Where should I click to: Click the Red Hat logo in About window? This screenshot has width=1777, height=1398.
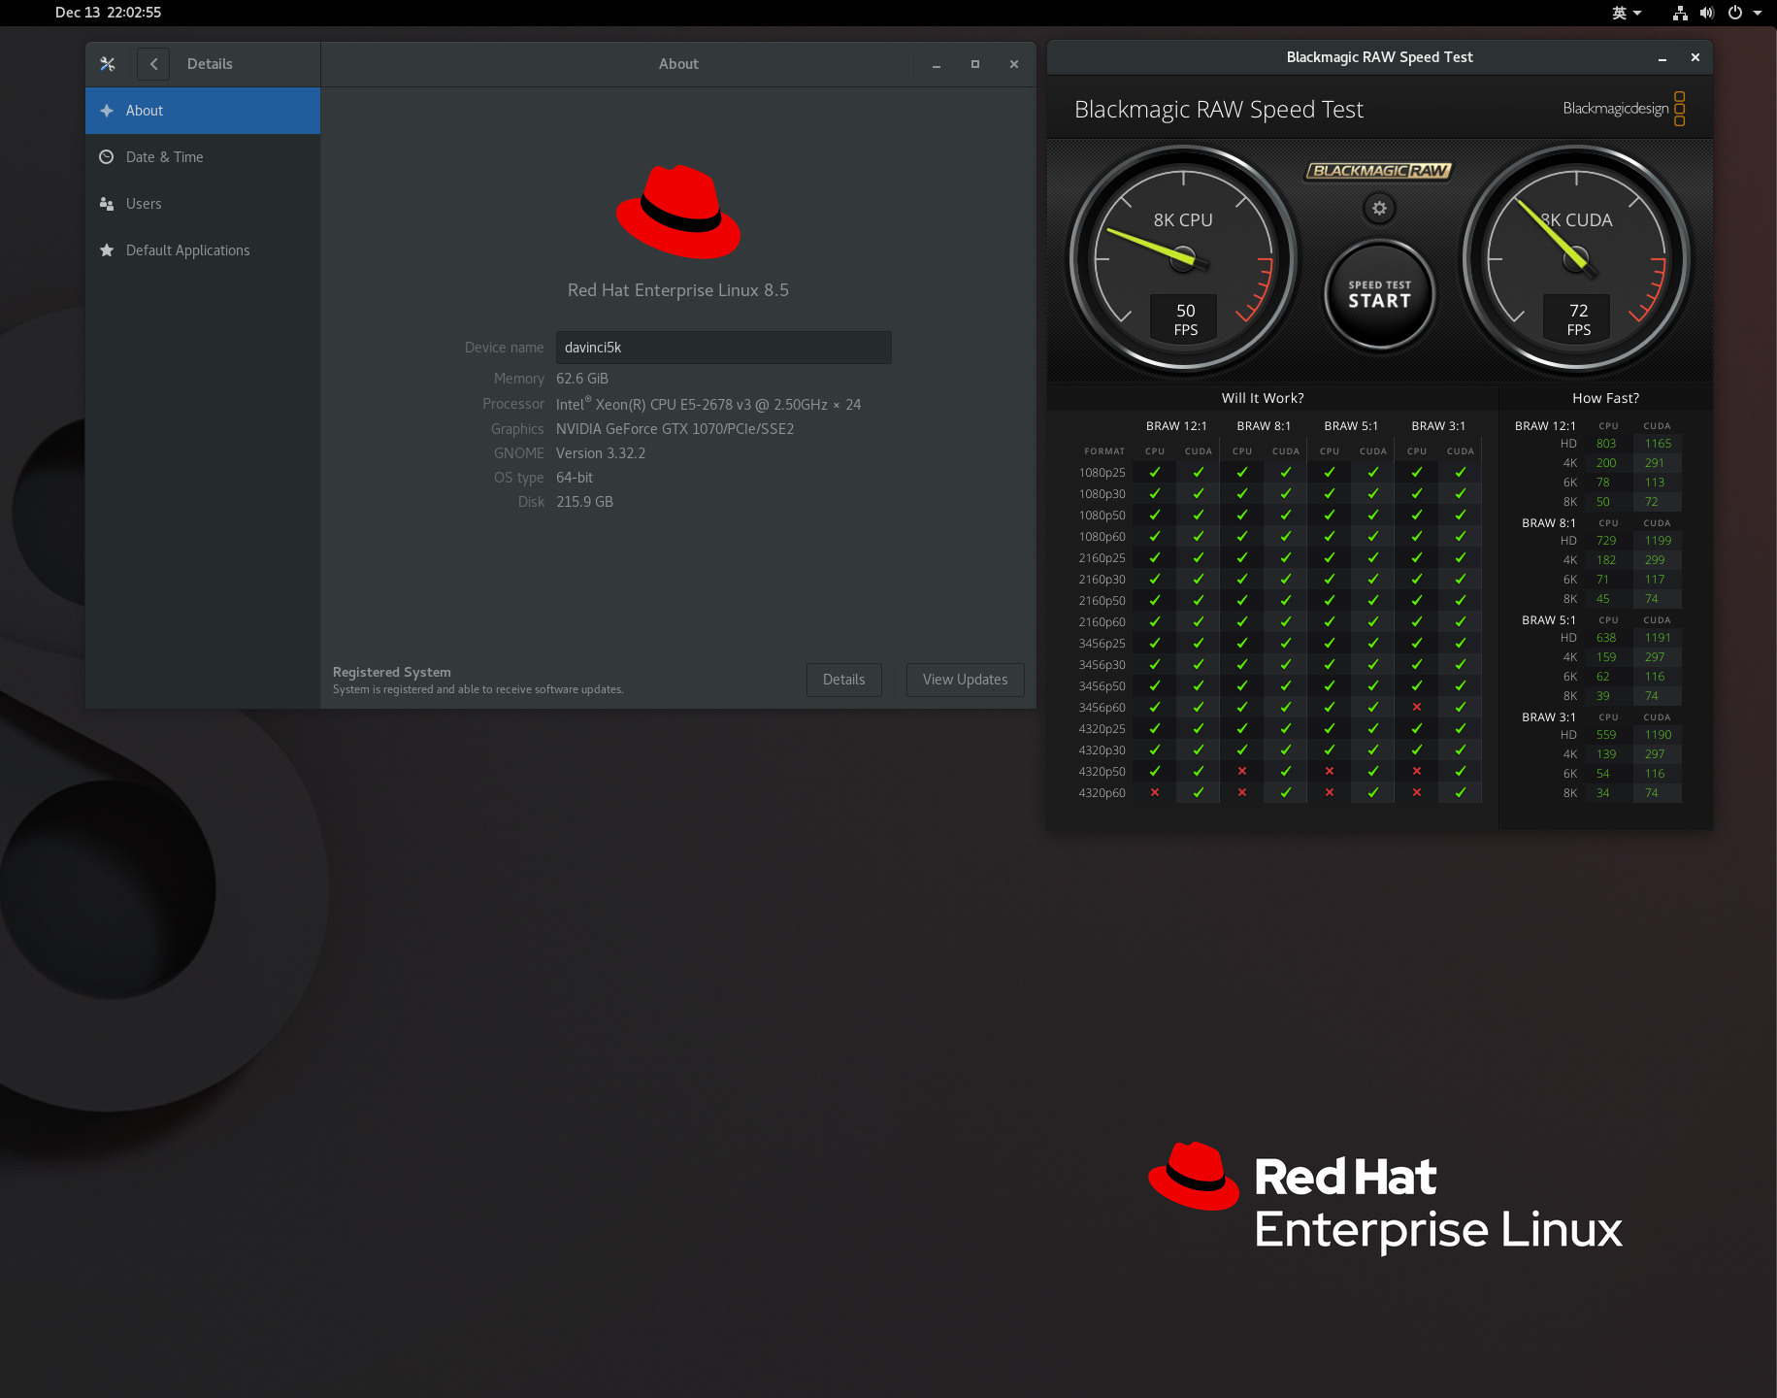click(x=678, y=212)
